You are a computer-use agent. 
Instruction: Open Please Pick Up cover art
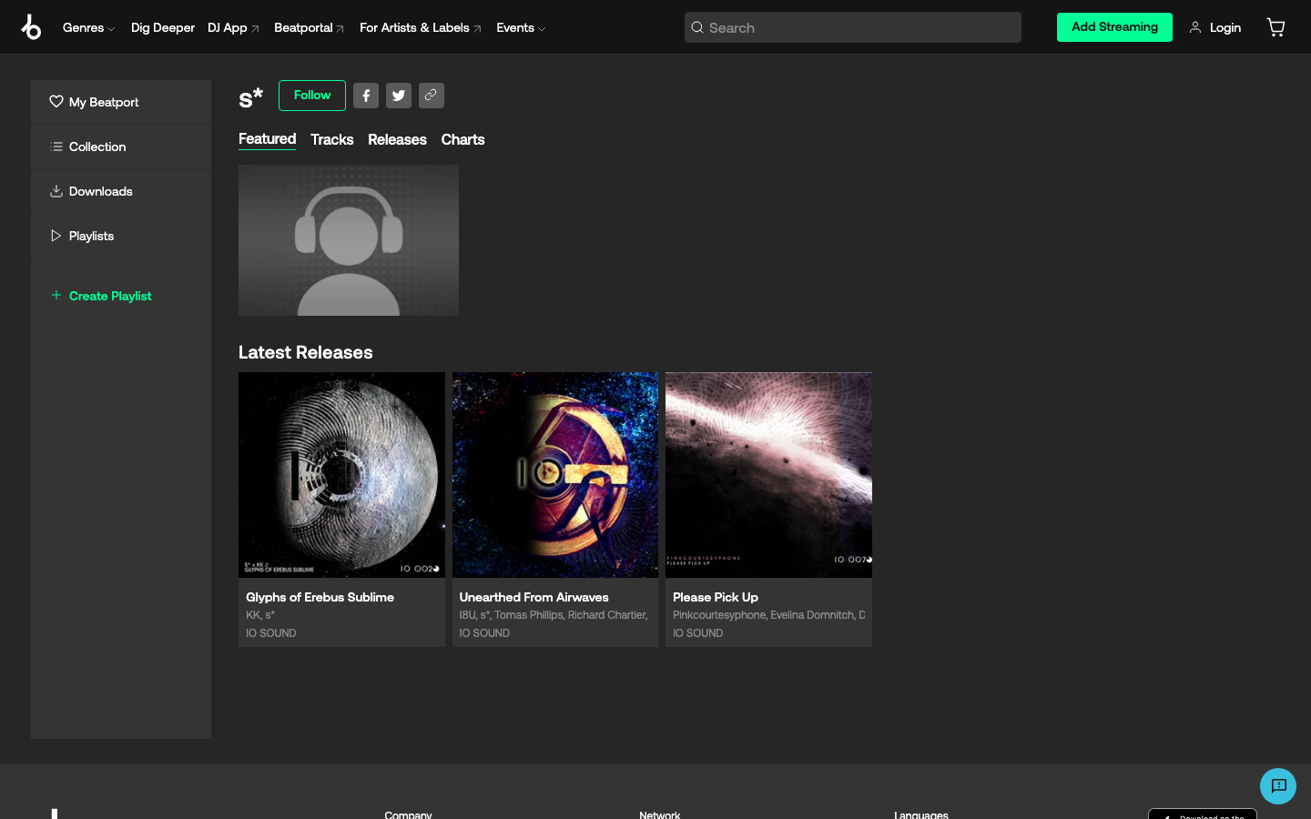[x=768, y=475]
